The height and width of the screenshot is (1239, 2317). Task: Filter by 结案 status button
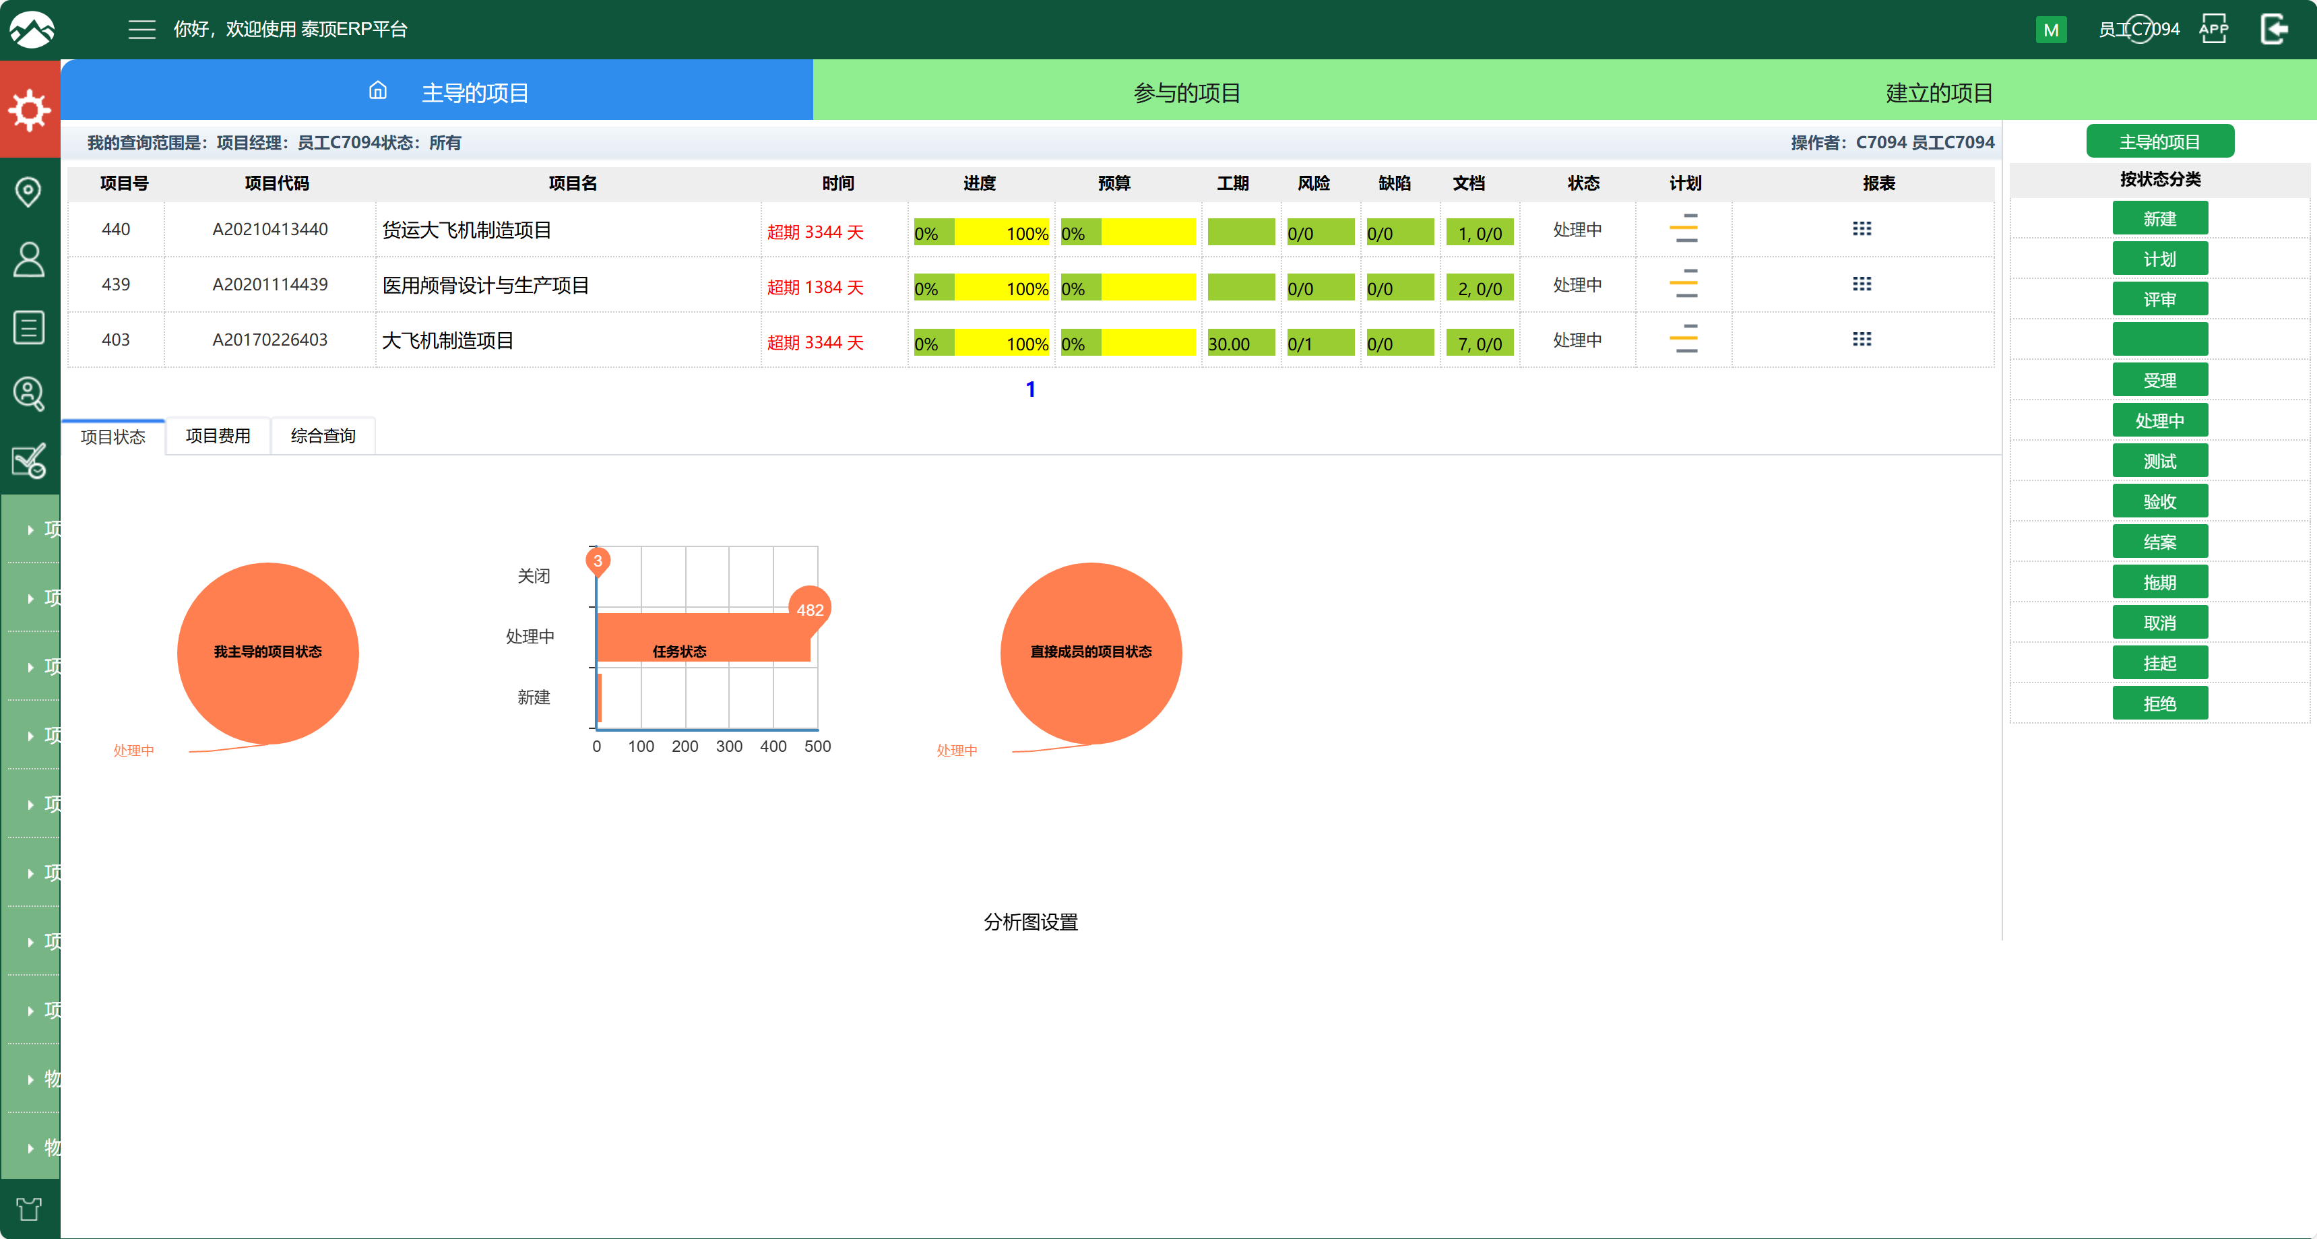click(2159, 542)
